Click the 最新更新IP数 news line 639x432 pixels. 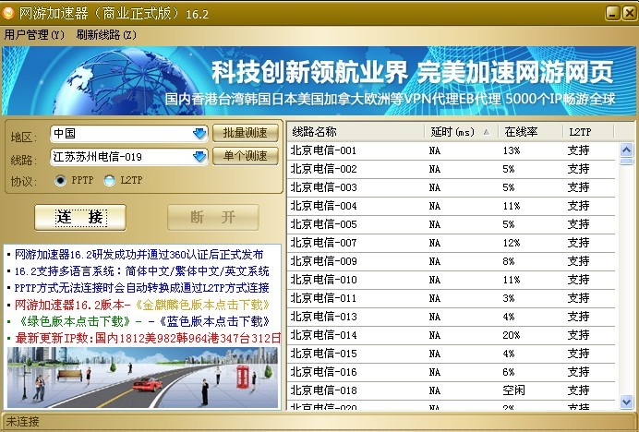148,338
